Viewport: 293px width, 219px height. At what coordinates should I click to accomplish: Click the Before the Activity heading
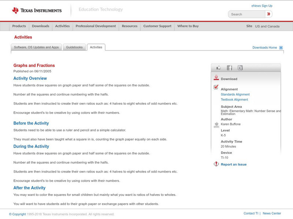coord(31,123)
